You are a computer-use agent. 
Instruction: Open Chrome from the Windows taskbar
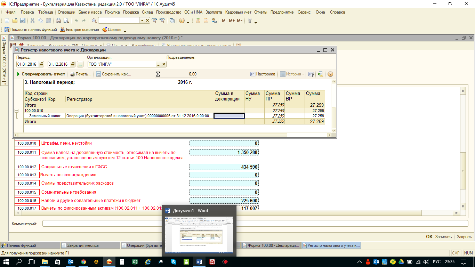[83, 262]
